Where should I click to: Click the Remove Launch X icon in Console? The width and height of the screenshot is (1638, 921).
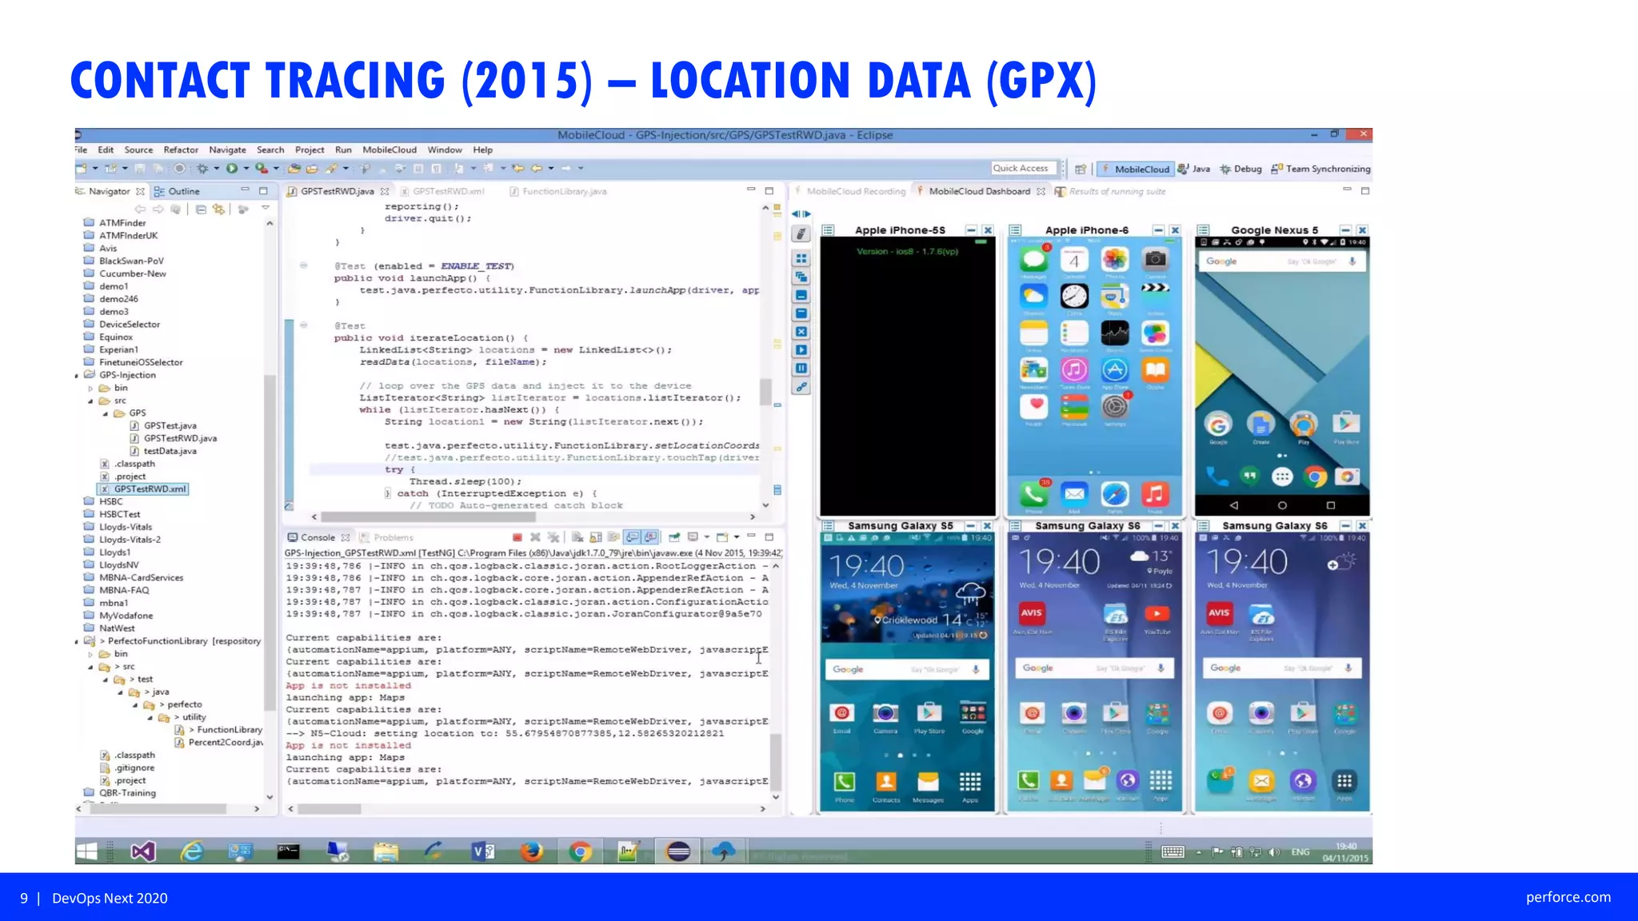pos(535,537)
